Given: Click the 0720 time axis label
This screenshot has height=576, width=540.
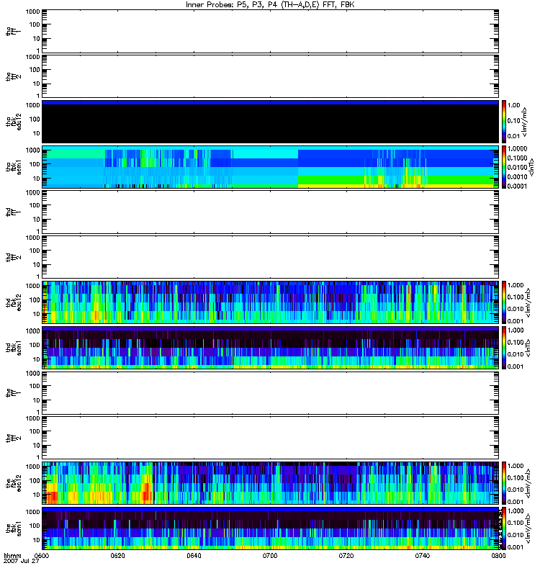Looking at the screenshot, I should pyautogui.click(x=346, y=556).
